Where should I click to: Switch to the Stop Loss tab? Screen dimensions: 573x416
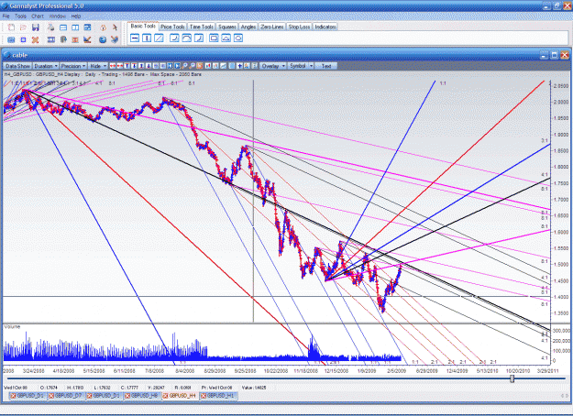(299, 27)
